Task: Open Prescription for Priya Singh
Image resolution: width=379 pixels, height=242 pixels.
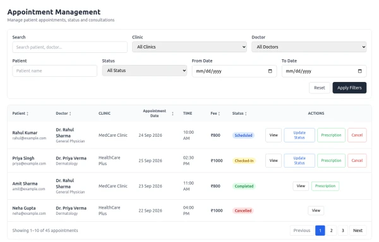Action: pyautogui.click(x=331, y=161)
